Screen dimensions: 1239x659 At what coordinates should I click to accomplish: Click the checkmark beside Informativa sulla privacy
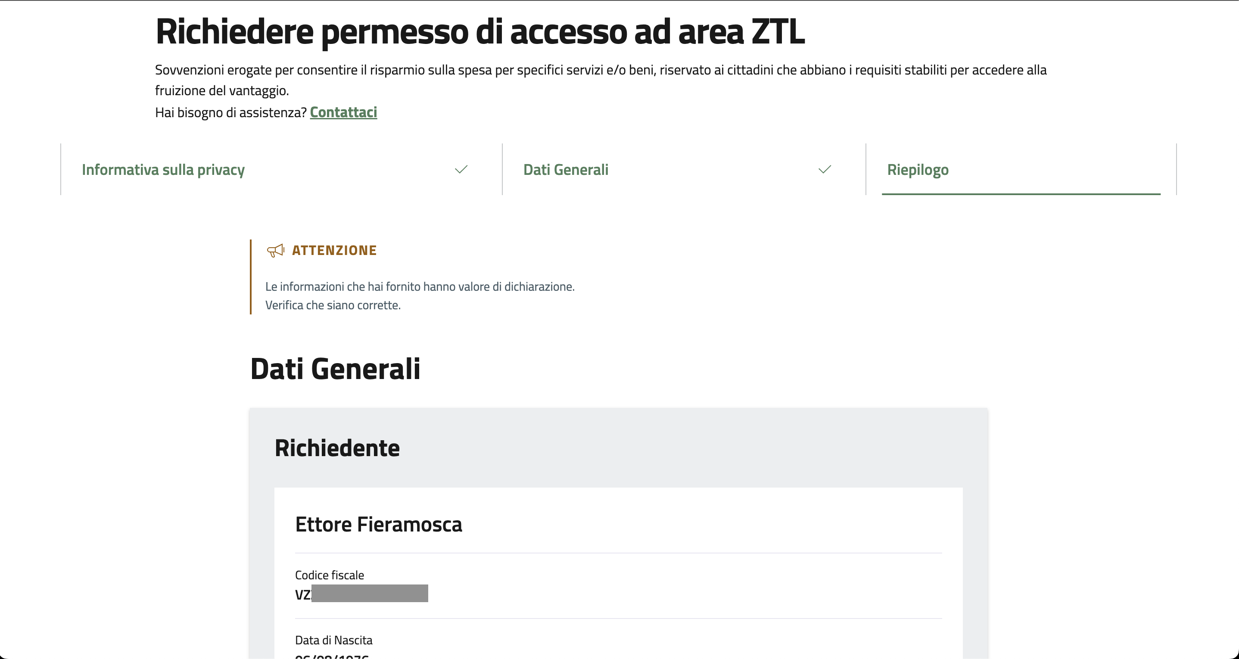click(x=461, y=169)
